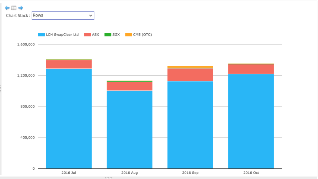This screenshot has width=318, height=179.
Task: Click the 2016 Aug axis label
Action: [129, 173]
